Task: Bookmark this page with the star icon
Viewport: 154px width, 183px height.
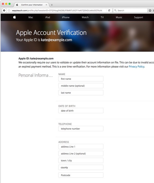Action: point(150,11)
